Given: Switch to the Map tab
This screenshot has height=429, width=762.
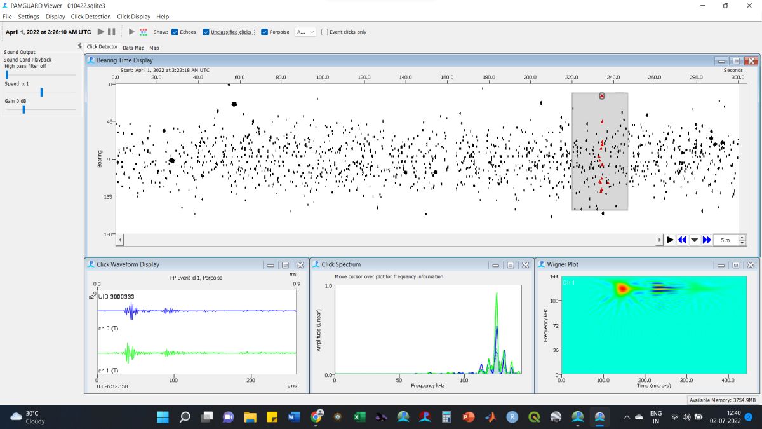Looking at the screenshot, I should 154,47.
